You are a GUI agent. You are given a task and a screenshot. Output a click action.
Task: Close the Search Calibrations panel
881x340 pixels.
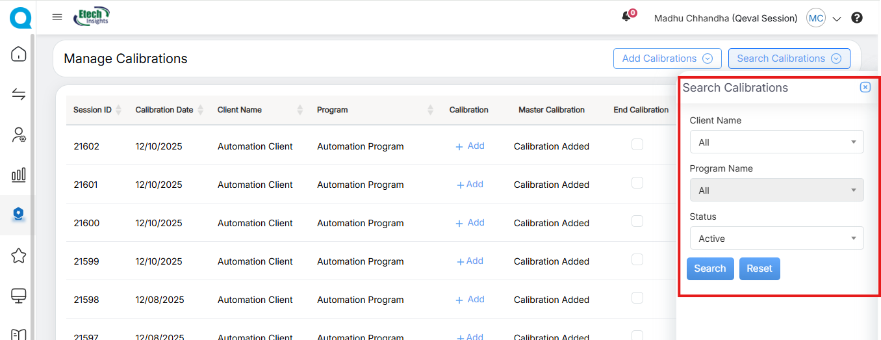coord(865,88)
